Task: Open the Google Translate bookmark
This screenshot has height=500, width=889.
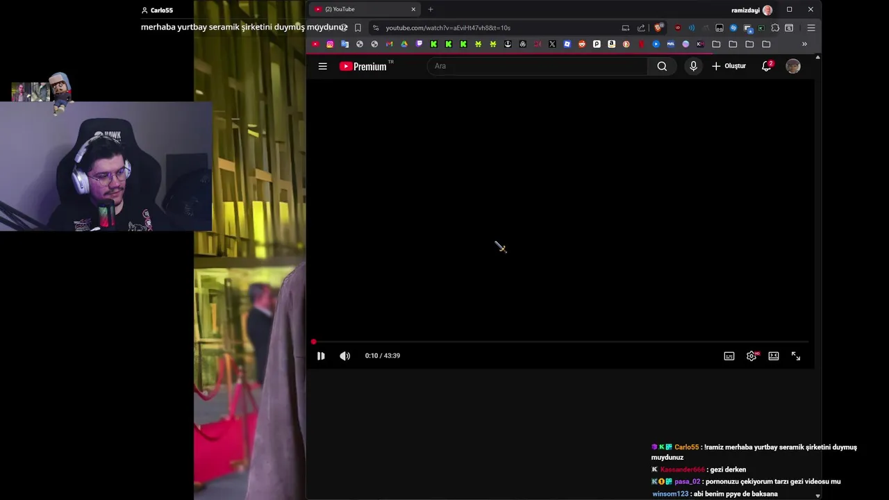Action: pos(344,44)
